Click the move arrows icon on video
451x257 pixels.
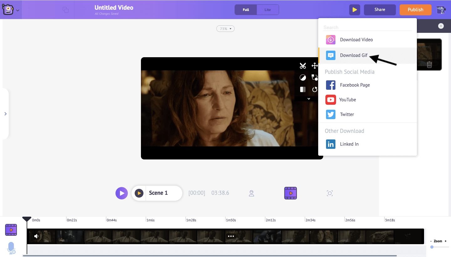point(314,66)
